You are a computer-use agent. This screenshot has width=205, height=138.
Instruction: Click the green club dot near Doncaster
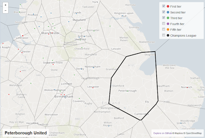tap(94, 31)
